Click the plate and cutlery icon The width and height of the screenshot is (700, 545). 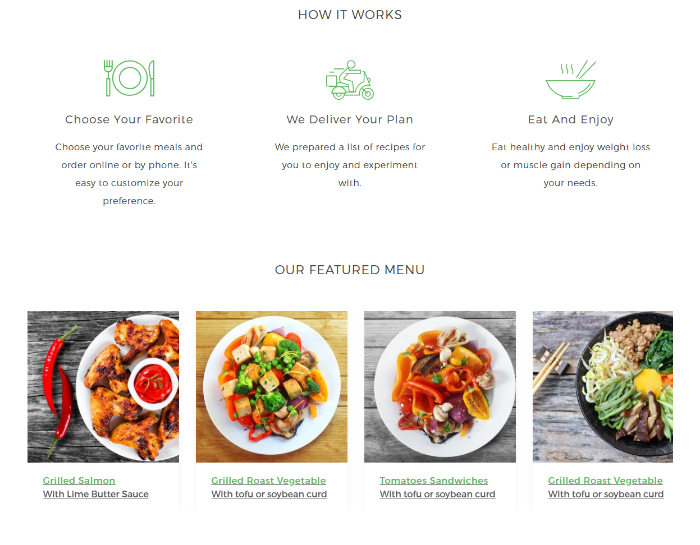[x=129, y=78]
